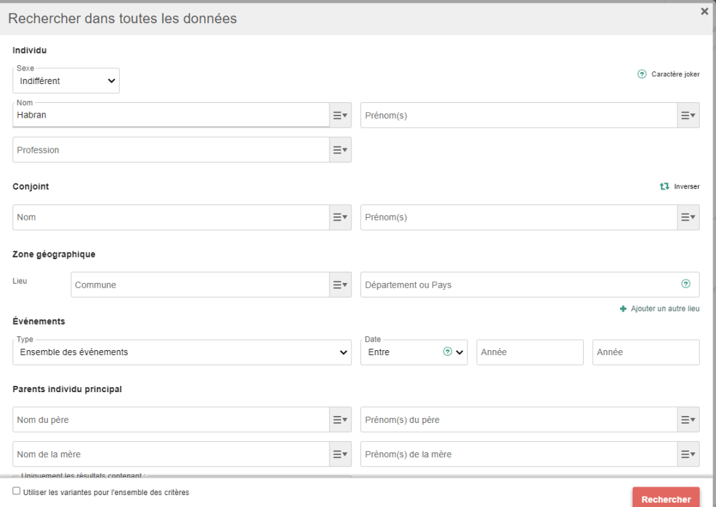
Task: Open options icon beside the Nom field
Action: point(340,116)
